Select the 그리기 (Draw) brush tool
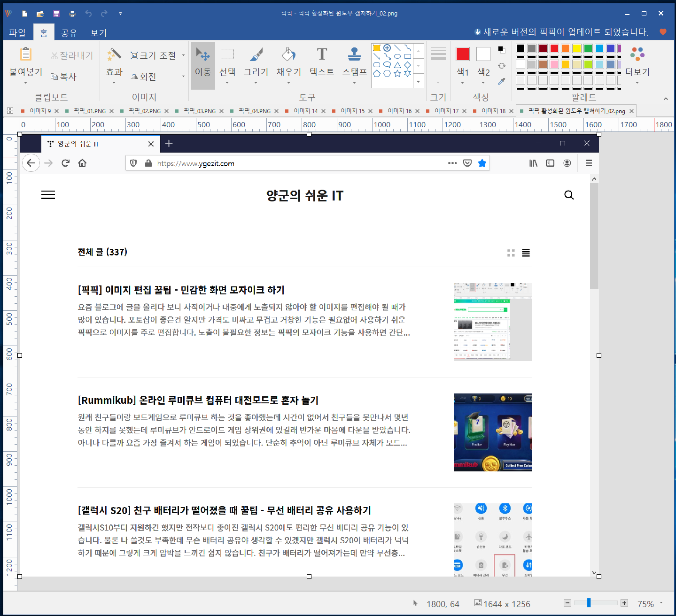Viewport: 676px width, 616px height. pyautogui.click(x=256, y=62)
